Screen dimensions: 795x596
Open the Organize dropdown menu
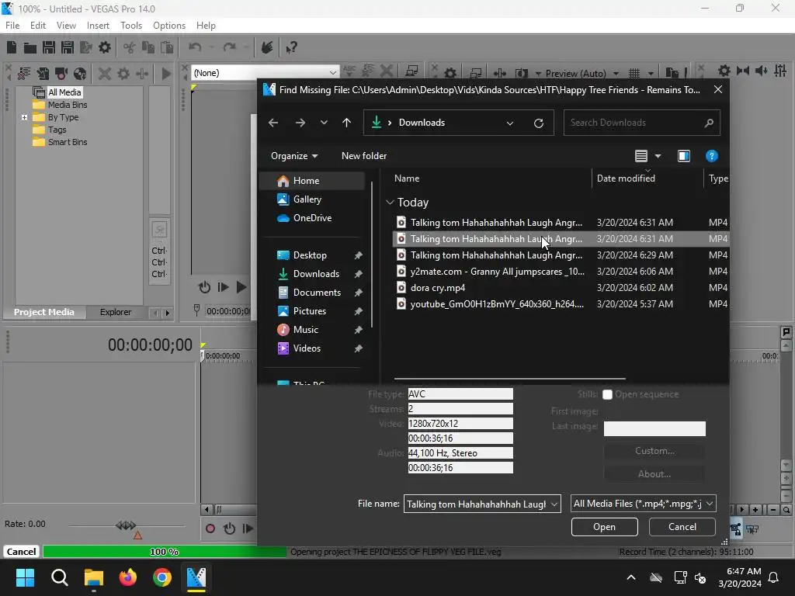pyautogui.click(x=294, y=156)
